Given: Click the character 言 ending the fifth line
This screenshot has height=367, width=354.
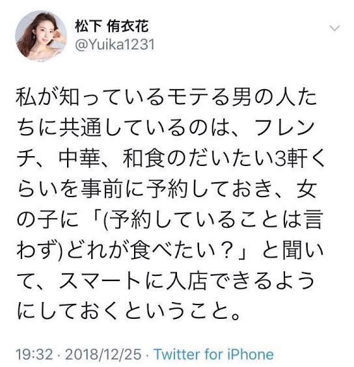Looking at the screenshot, I should (313, 219).
